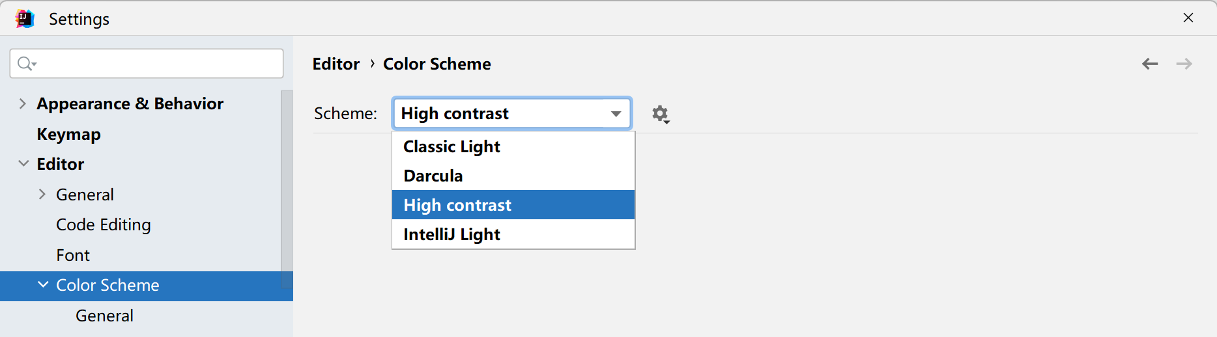Open the Scheme dropdown arrow
Image resolution: width=1217 pixels, height=337 pixels.
[x=616, y=114]
